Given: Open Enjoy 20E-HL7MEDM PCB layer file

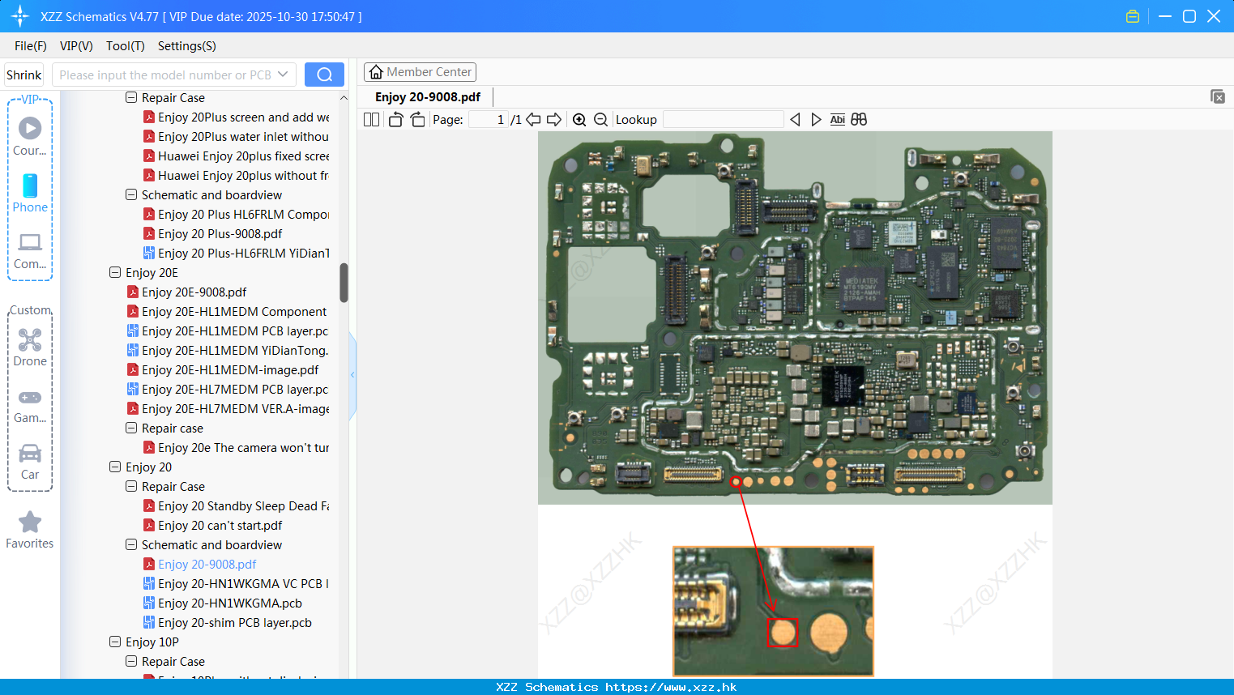Looking at the screenshot, I should coord(235,389).
